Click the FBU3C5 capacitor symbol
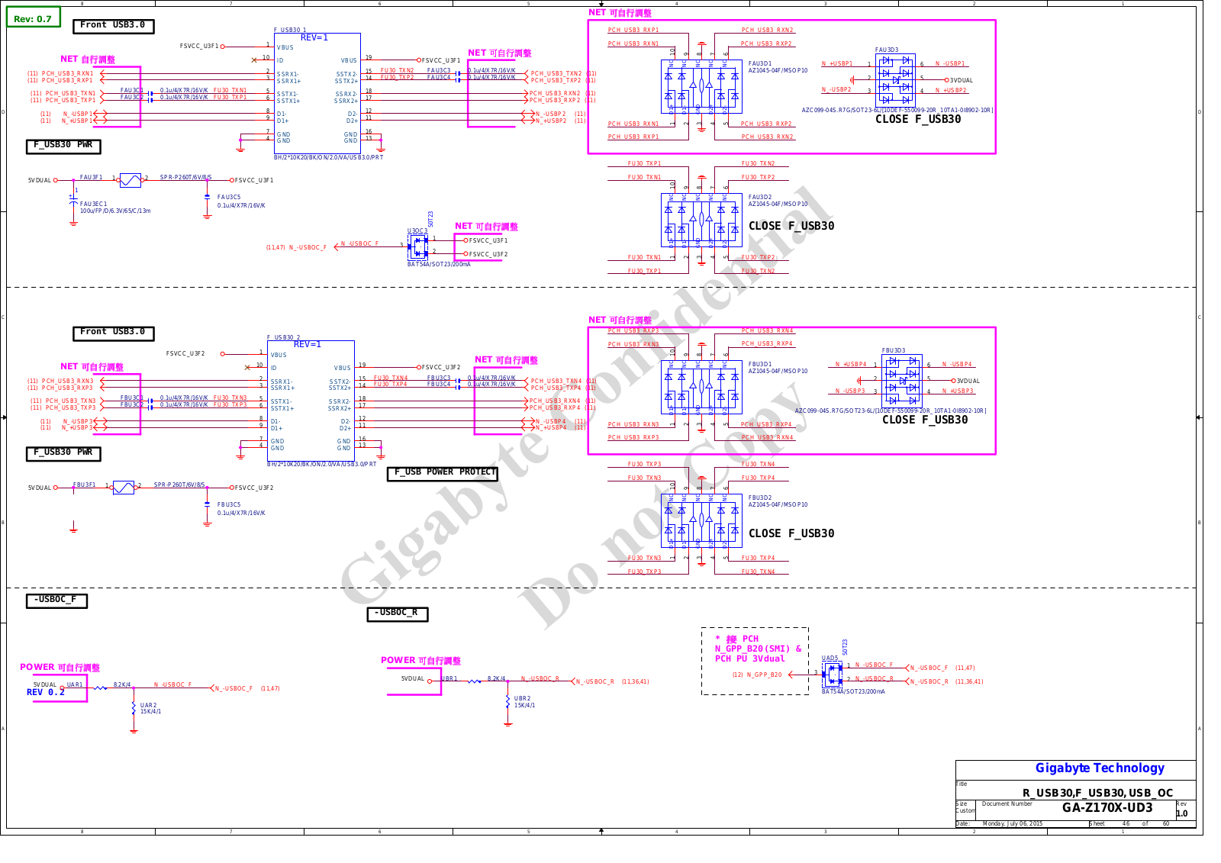Image resolution: width=1221 pixels, height=863 pixels. (x=208, y=504)
